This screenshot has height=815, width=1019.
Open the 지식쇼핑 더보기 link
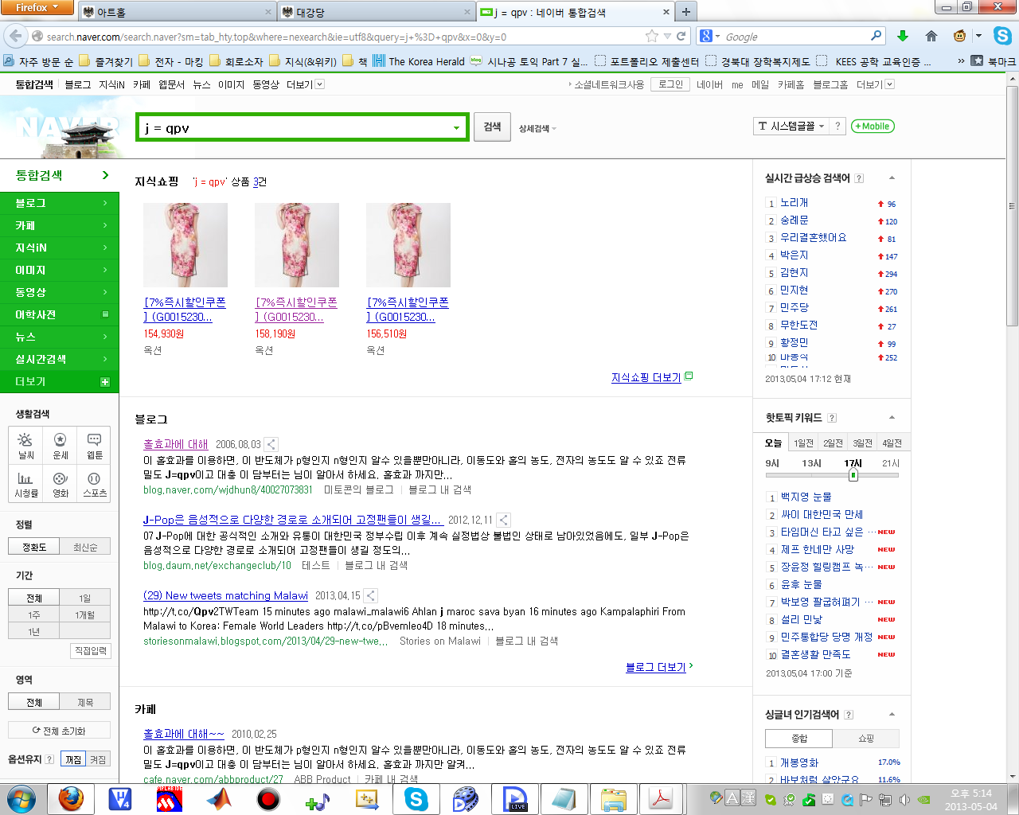tap(646, 377)
